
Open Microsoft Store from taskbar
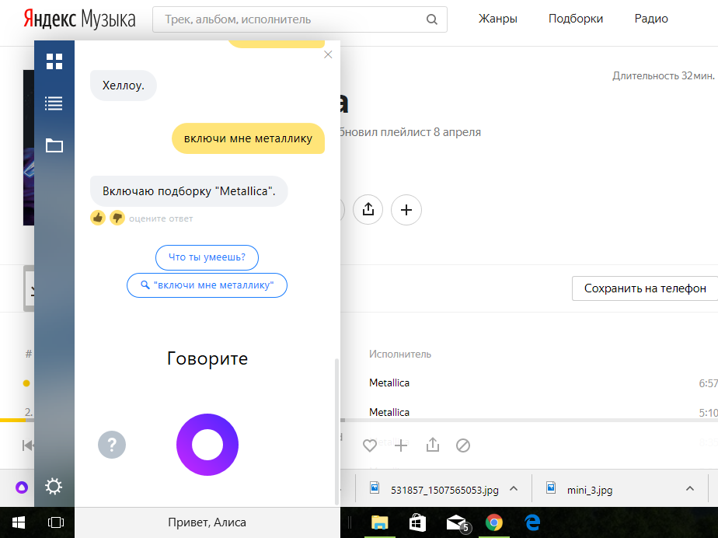click(417, 522)
